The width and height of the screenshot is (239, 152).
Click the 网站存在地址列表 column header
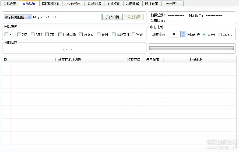[x=68, y=59]
